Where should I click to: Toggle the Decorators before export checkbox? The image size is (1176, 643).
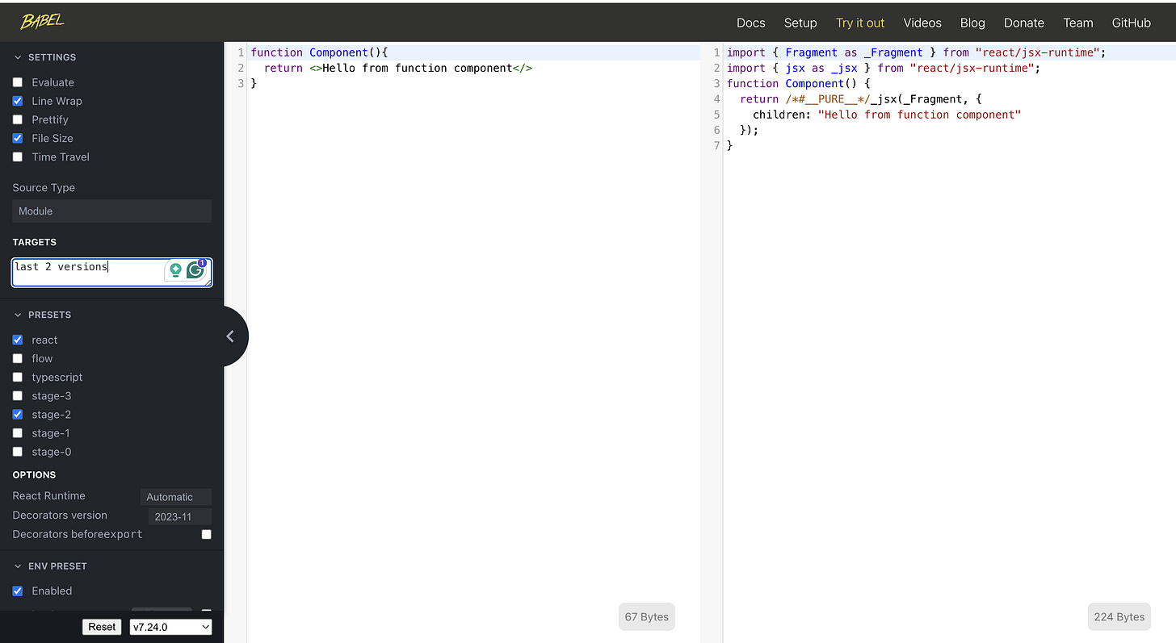coord(207,534)
